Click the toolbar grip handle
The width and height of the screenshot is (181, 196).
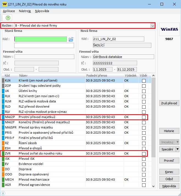click(x=2, y=18)
